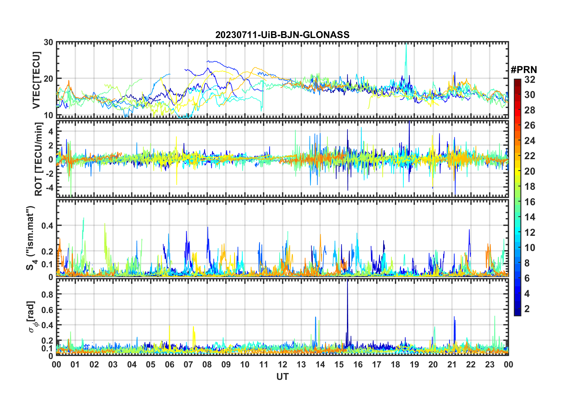Image resolution: width=565 pixels, height=395 pixels.
Task: Click the VTEC[TECU] y-axis label
Action: tap(36, 80)
